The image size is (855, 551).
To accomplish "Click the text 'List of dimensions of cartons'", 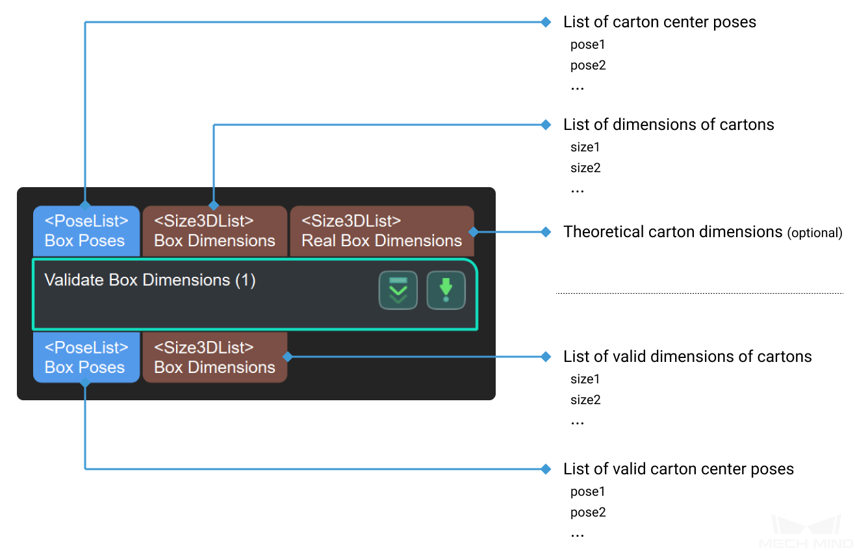I will (x=669, y=125).
